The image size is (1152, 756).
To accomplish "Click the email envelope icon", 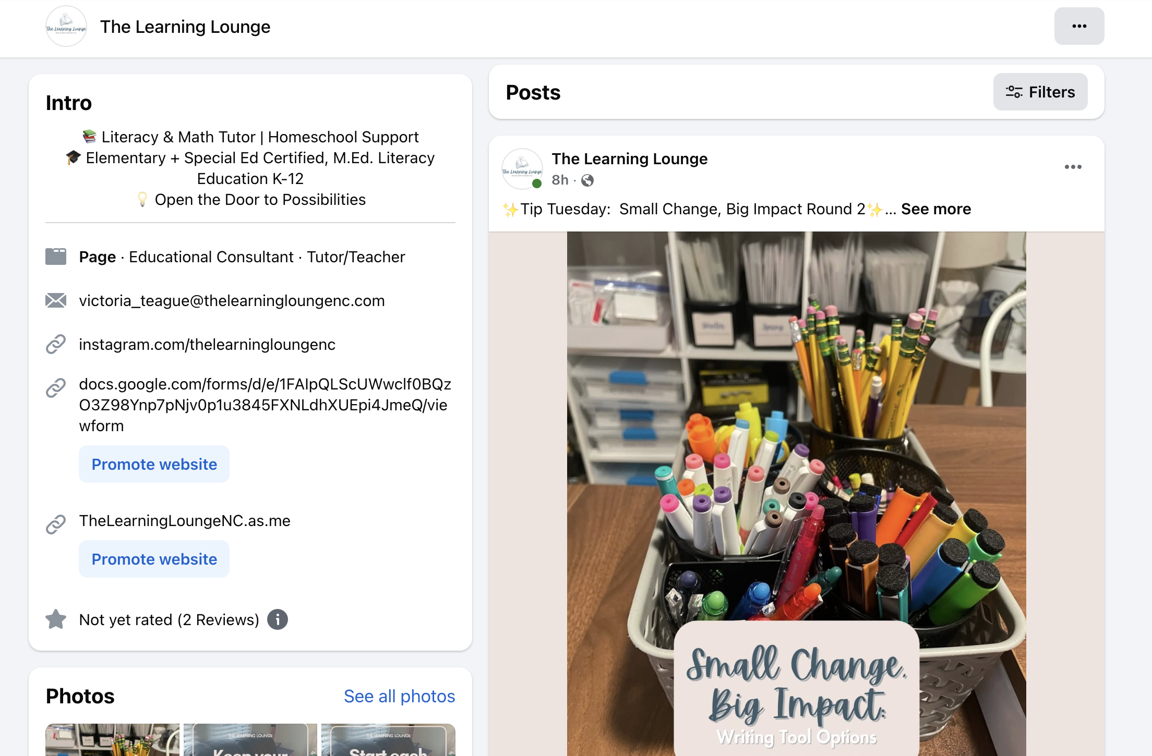I will (x=56, y=300).
